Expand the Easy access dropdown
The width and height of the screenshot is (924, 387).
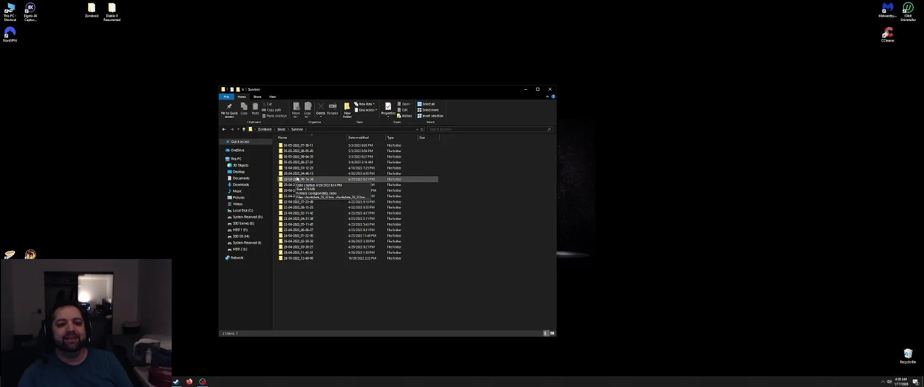(x=366, y=110)
